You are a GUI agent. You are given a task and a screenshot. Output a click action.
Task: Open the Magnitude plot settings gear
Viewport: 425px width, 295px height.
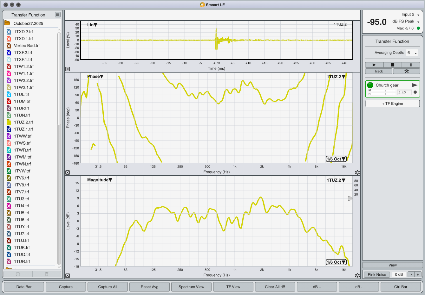pos(357,276)
